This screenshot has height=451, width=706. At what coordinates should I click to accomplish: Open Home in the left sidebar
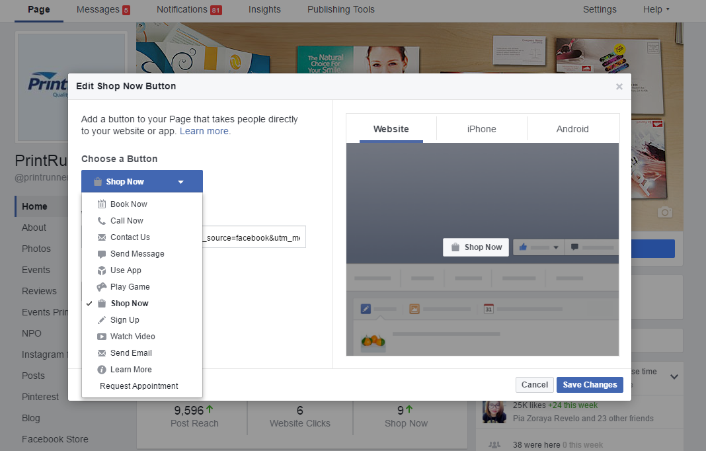[34, 206]
